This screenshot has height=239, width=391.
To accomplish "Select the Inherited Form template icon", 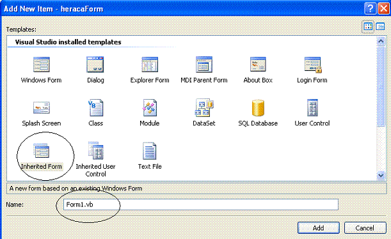I will tap(42, 151).
